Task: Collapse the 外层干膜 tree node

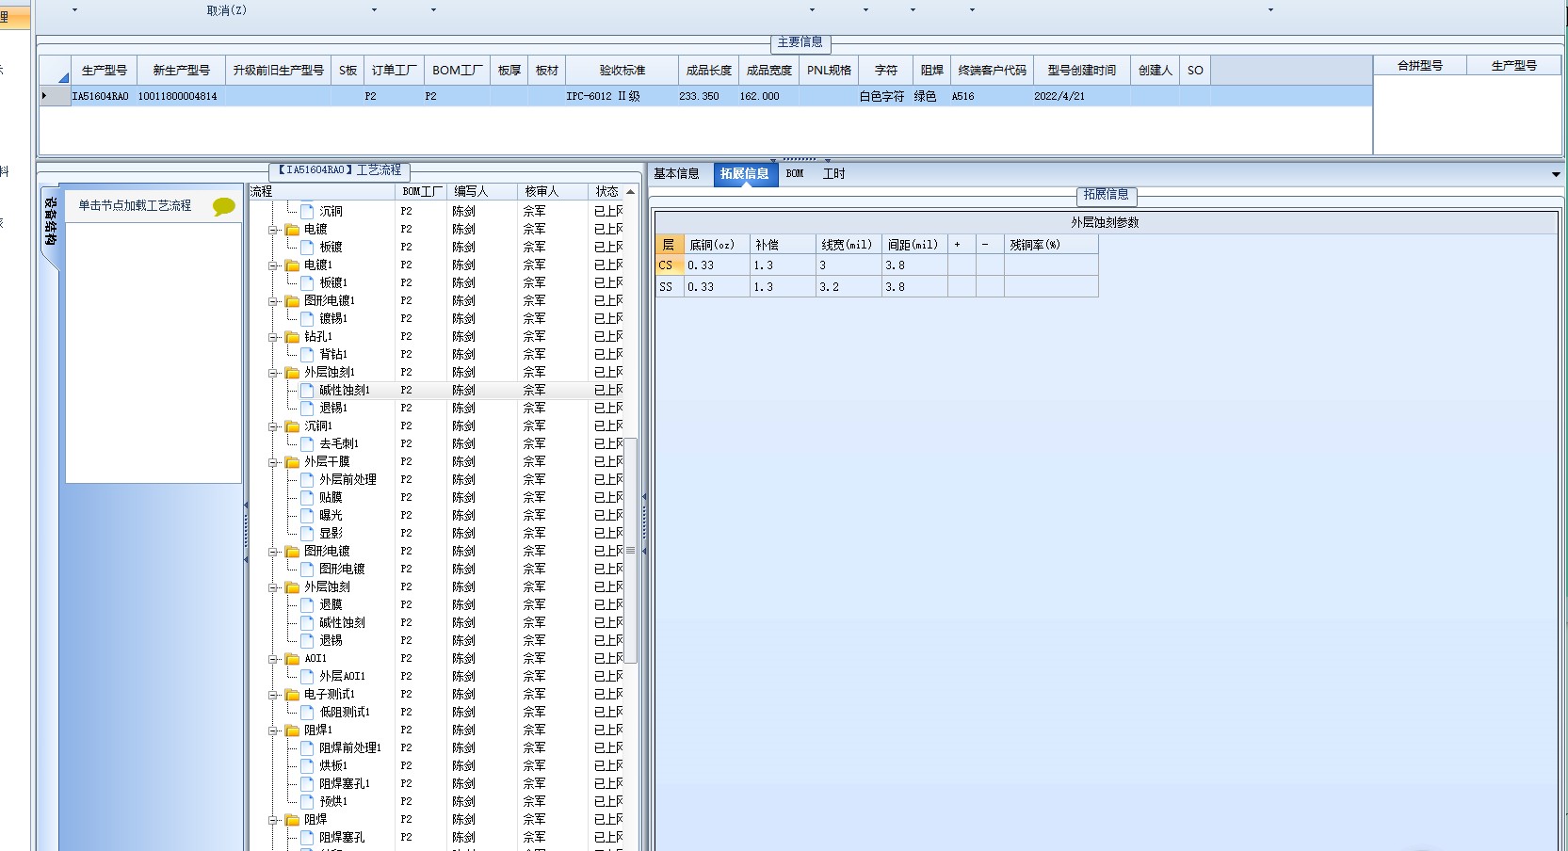Action: click(273, 462)
